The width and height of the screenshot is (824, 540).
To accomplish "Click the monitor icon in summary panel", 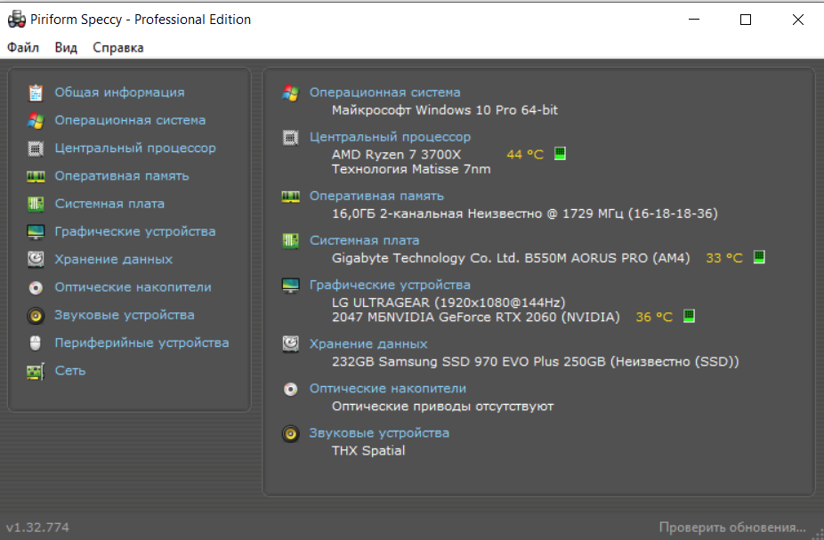I will click(290, 286).
